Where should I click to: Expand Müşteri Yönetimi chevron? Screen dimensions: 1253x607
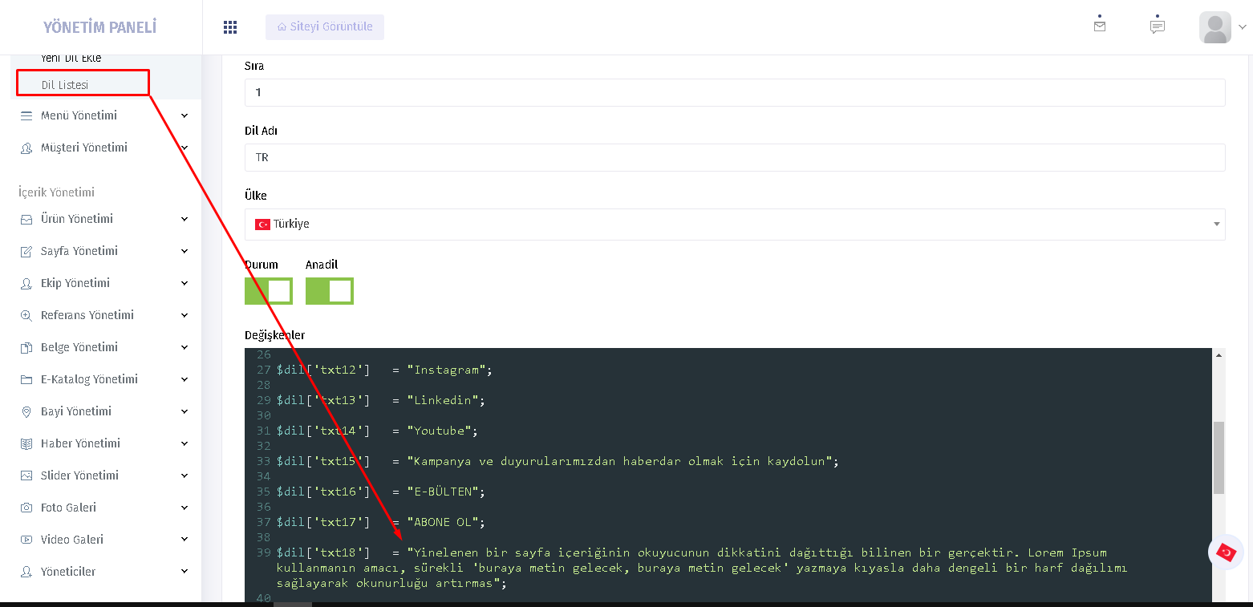pos(185,148)
